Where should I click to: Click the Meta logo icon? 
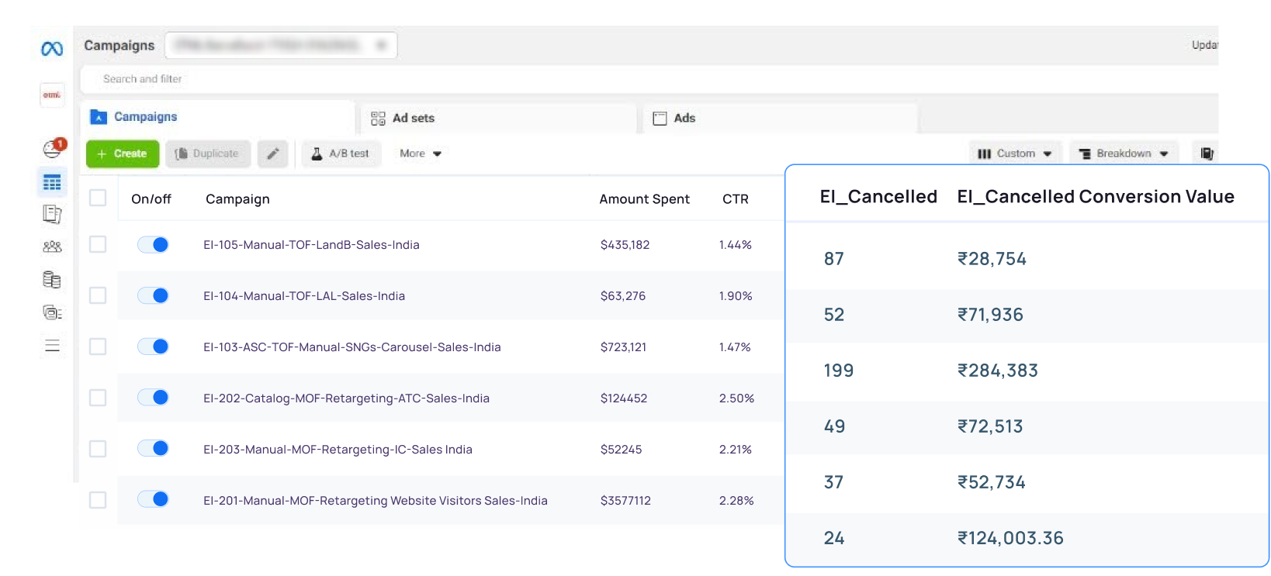coord(52,49)
